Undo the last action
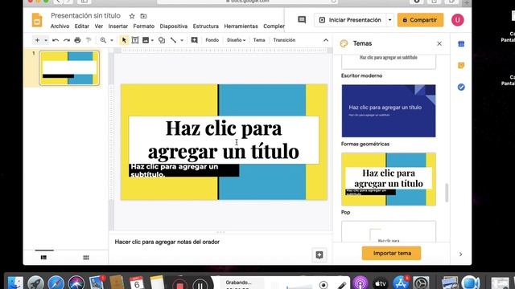This screenshot has width=515, height=289. (x=56, y=40)
